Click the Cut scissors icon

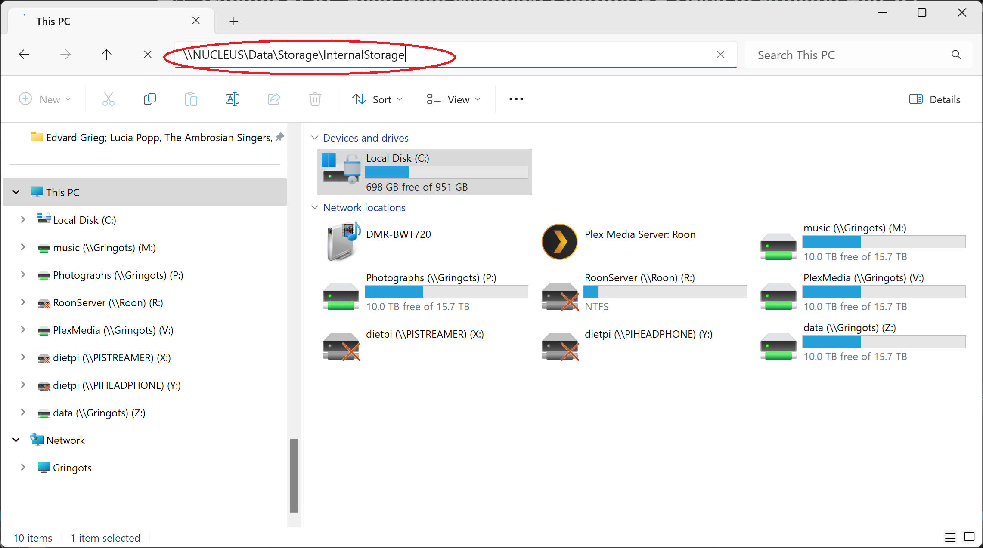pyautogui.click(x=109, y=99)
